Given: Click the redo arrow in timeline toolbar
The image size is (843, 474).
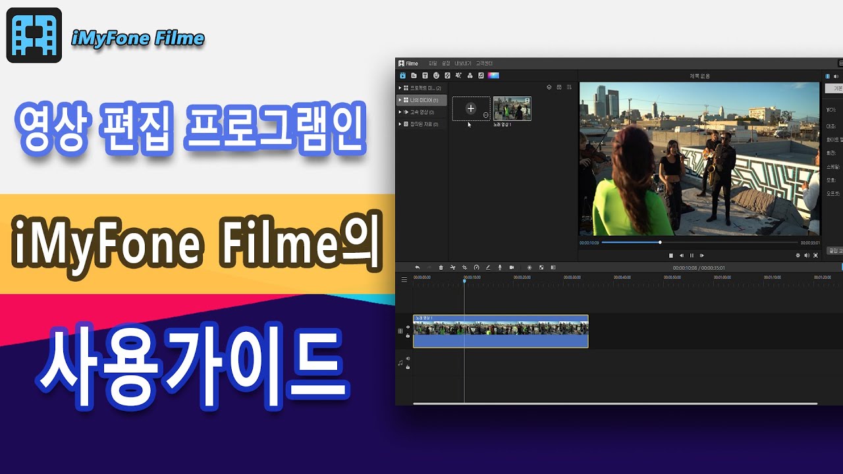Looking at the screenshot, I should (429, 267).
